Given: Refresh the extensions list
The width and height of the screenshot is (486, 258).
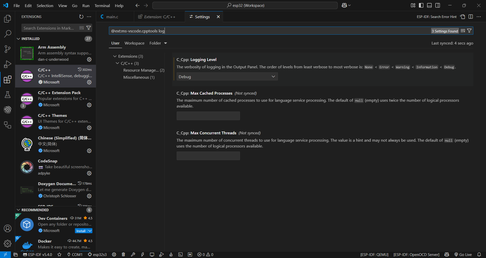Looking at the screenshot, I should click(x=81, y=17).
